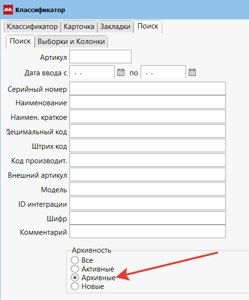Screen dimensions: 249x300
Task: Select the Новые radio option
Action: [75, 286]
